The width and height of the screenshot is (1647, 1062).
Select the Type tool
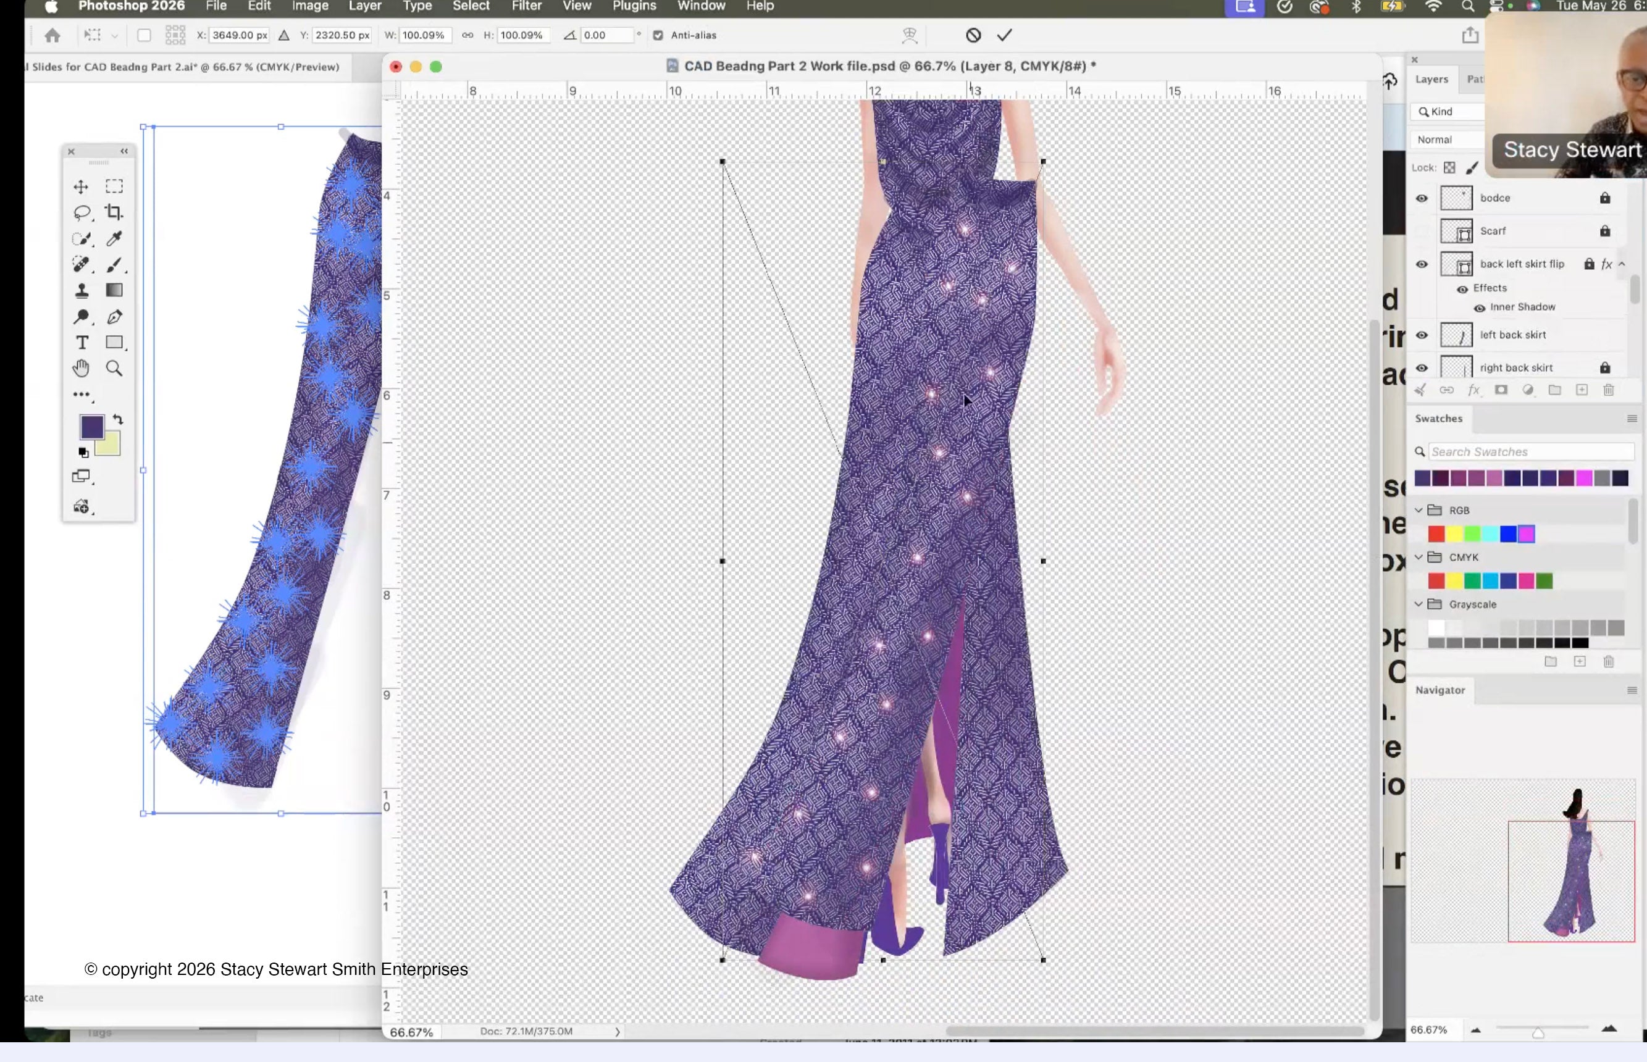pos(82,343)
